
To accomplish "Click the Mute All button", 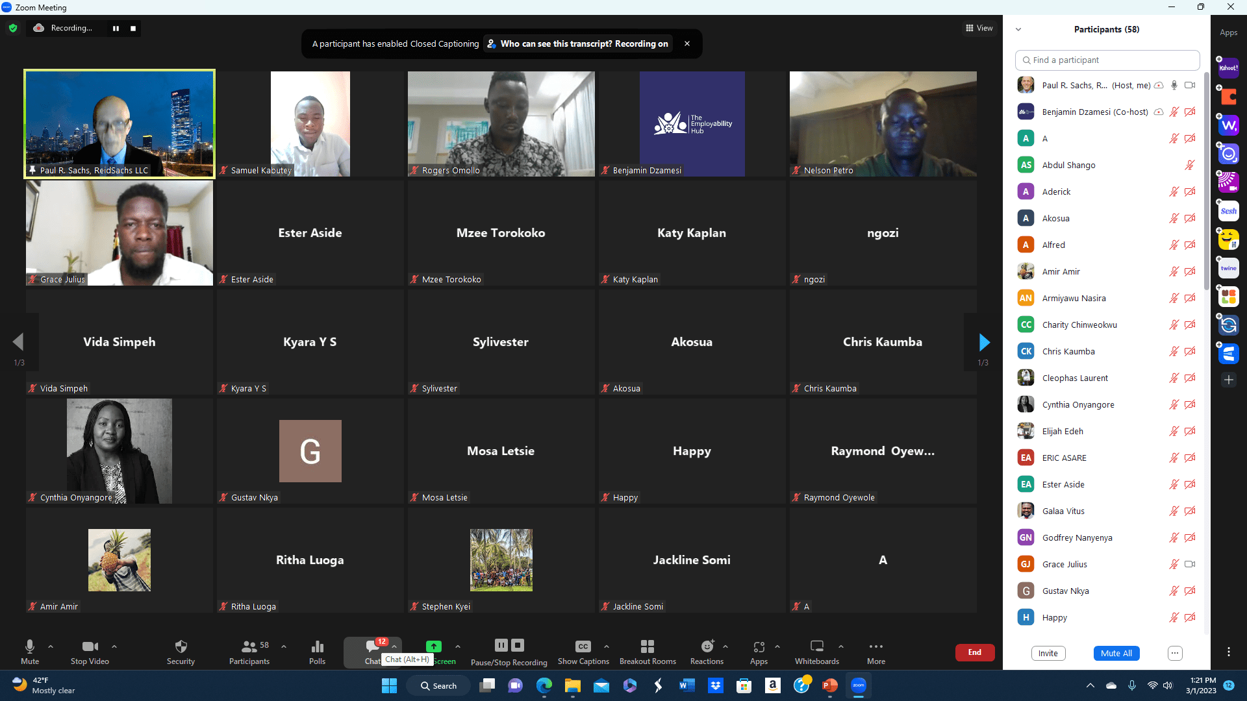I will [x=1116, y=653].
